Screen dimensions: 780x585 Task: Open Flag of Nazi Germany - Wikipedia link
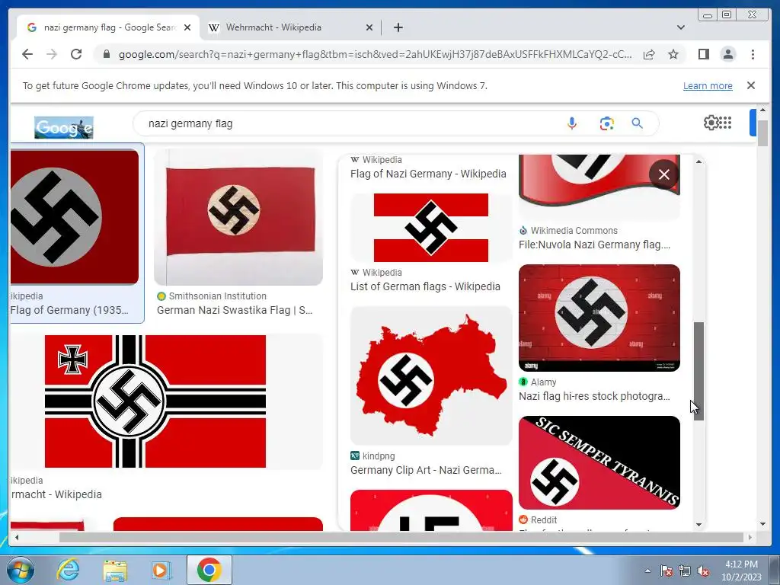(428, 174)
